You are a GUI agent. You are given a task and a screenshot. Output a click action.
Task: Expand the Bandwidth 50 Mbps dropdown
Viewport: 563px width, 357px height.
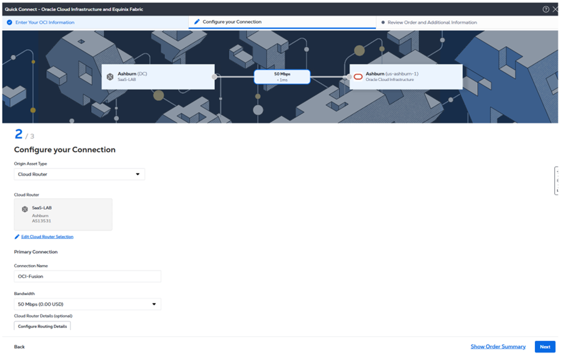click(87, 304)
